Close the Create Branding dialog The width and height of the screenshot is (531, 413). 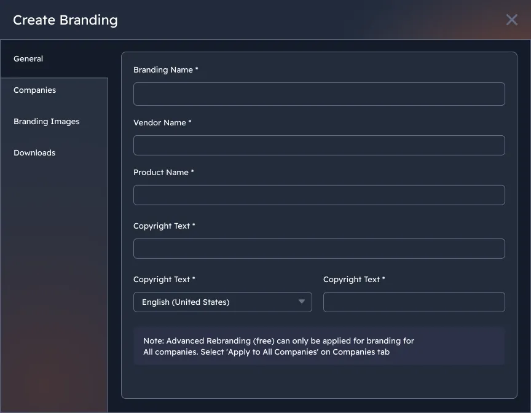511,20
